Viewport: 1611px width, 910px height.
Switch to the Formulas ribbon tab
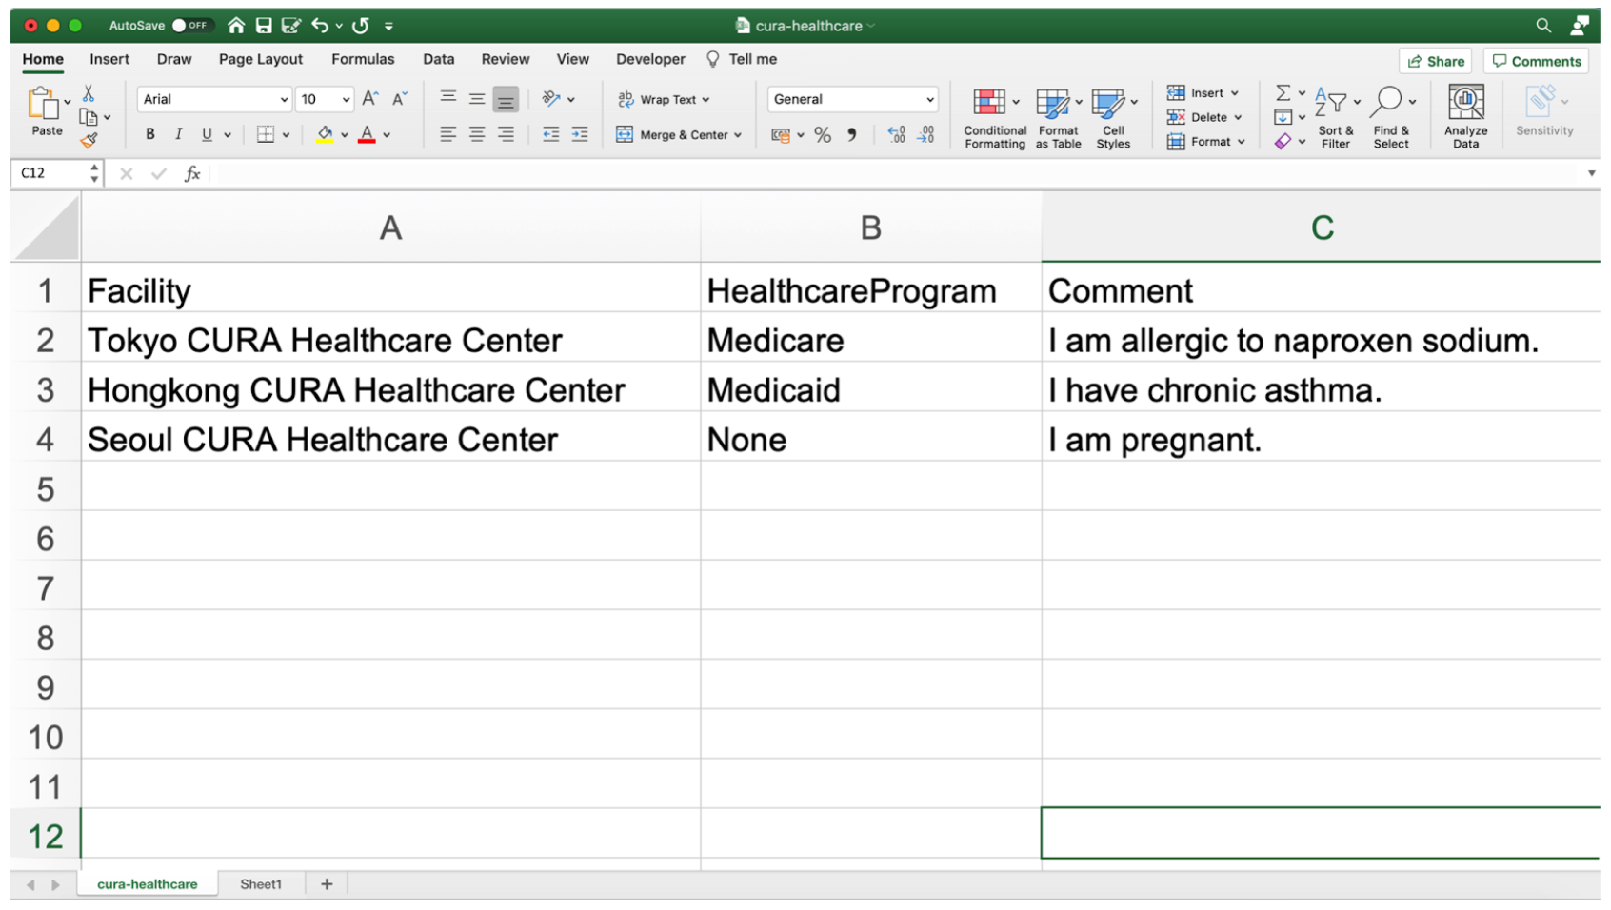pos(363,59)
